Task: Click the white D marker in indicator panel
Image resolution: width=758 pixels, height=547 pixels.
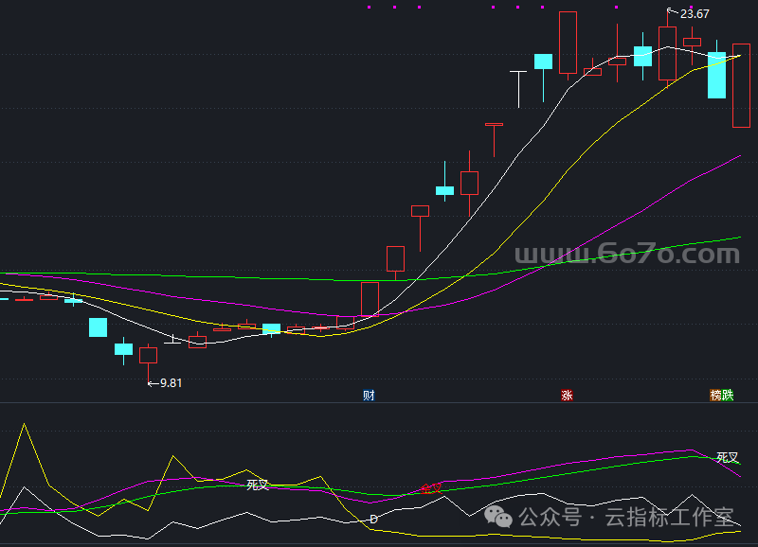Action: [x=373, y=519]
